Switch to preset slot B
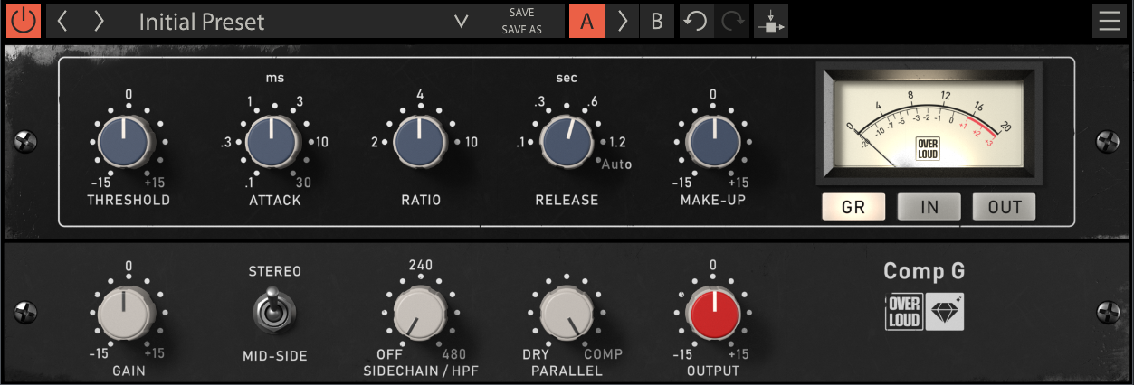This screenshot has height=385, width=1134. pyautogui.click(x=657, y=21)
